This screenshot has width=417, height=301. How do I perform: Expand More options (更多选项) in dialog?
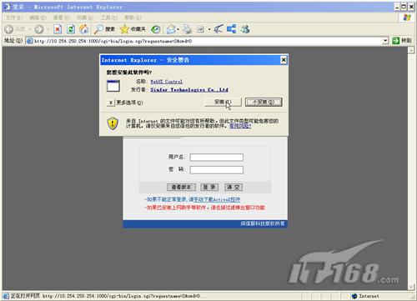click(111, 103)
